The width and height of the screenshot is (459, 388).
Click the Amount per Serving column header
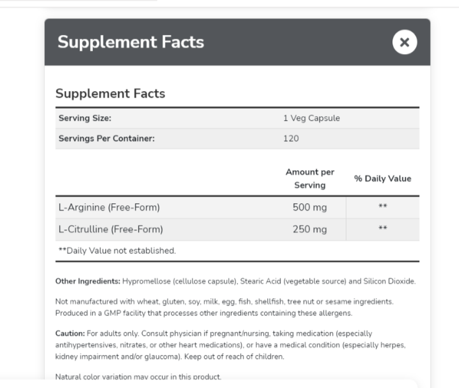coord(310,178)
